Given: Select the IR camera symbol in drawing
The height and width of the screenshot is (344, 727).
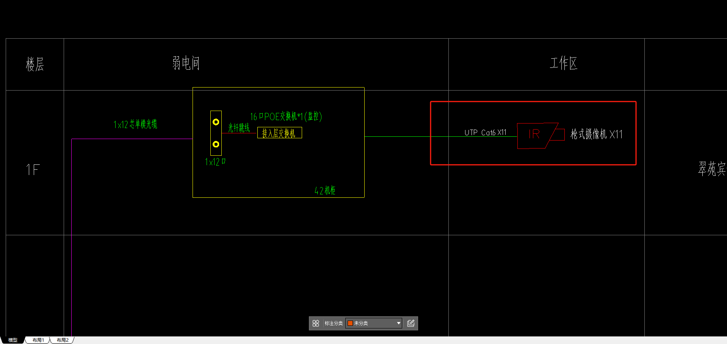Looking at the screenshot, I should (x=541, y=135).
